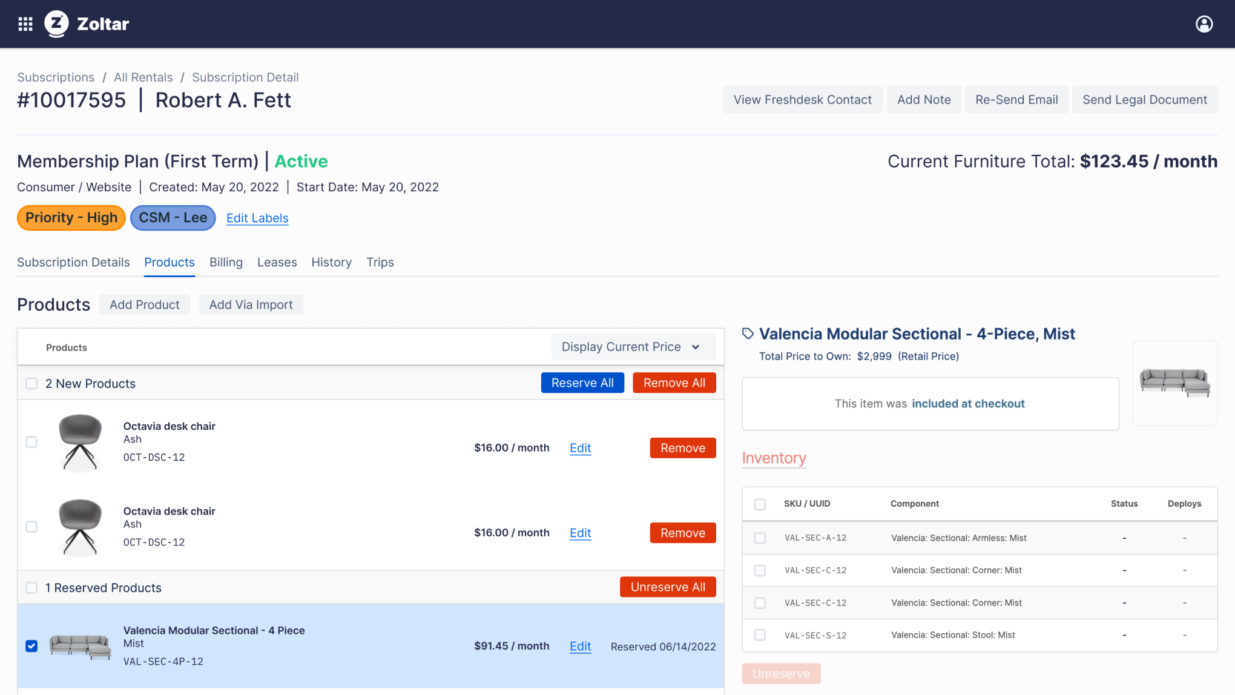Check the 2 New Products select-all checkbox

(31, 383)
